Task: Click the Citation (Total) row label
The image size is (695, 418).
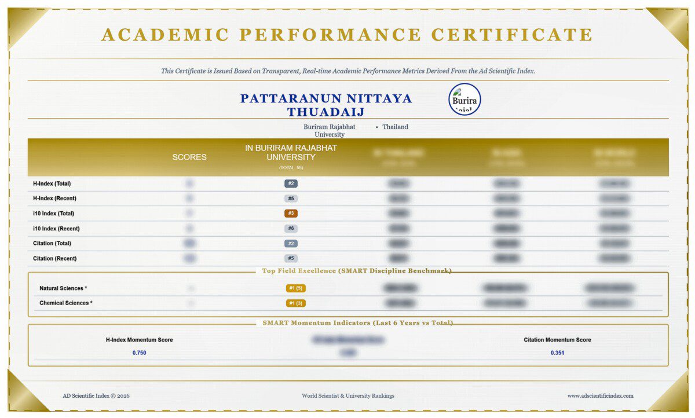Action: tap(52, 243)
